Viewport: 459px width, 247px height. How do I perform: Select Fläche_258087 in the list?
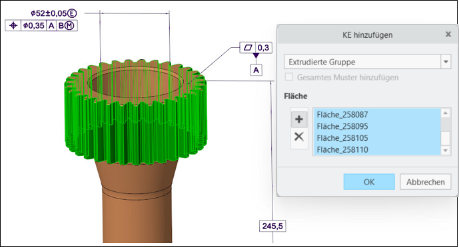(377, 115)
